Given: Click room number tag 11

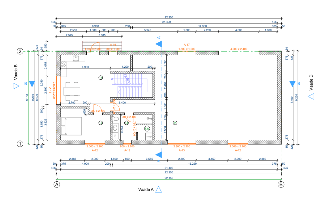Looking at the screenshot, I should [x=100, y=77].
